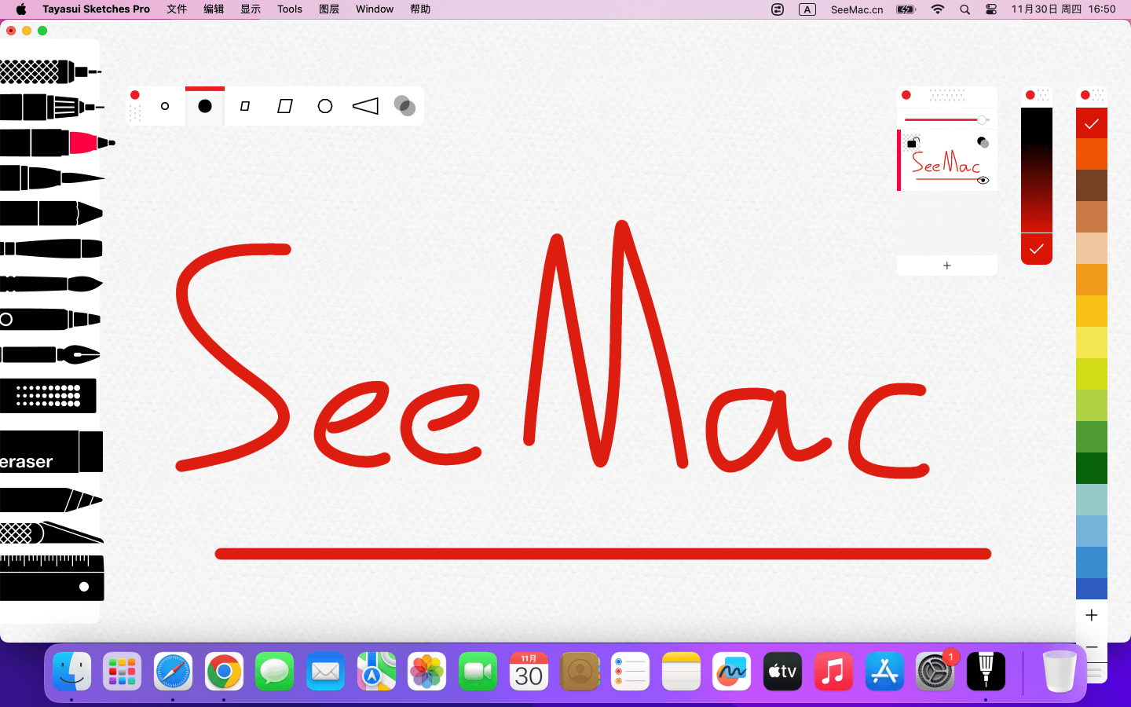Screen dimensions: 1131x707
Task: Select the pattern fill roller tool
Action: pyautogui.click(x=49, y=396)
